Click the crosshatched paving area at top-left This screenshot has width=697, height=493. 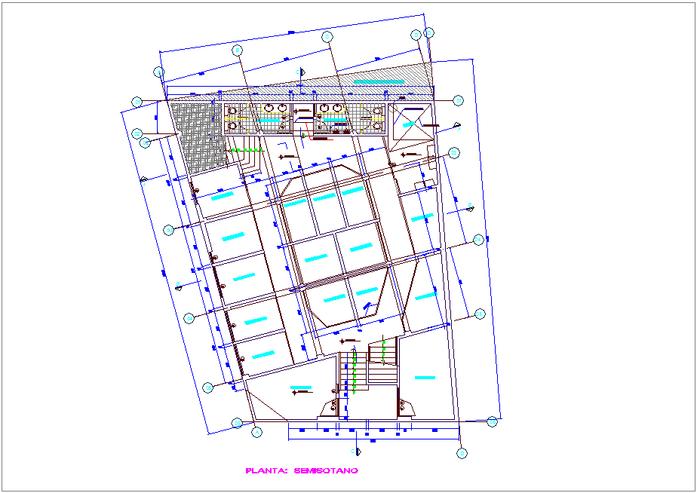tap(198, 136)
